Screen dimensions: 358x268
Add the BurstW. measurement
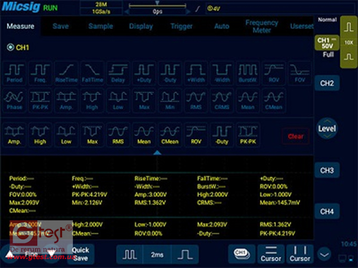pyautogui.click(x=248, y=72)
